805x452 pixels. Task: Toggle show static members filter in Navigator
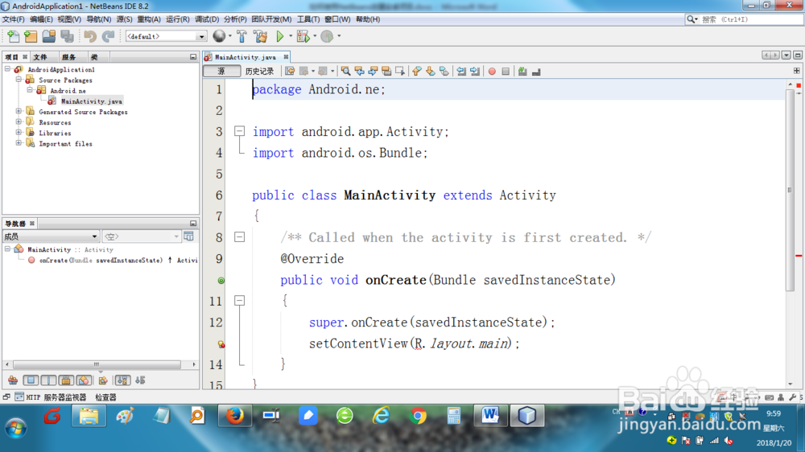[x=48, y=380]
